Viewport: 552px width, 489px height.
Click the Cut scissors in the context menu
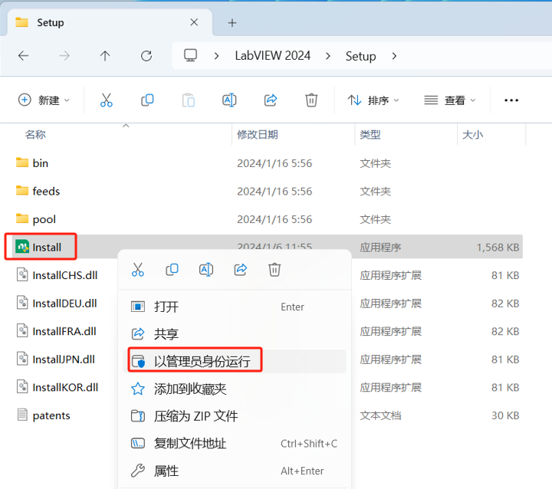coord(138,270)
